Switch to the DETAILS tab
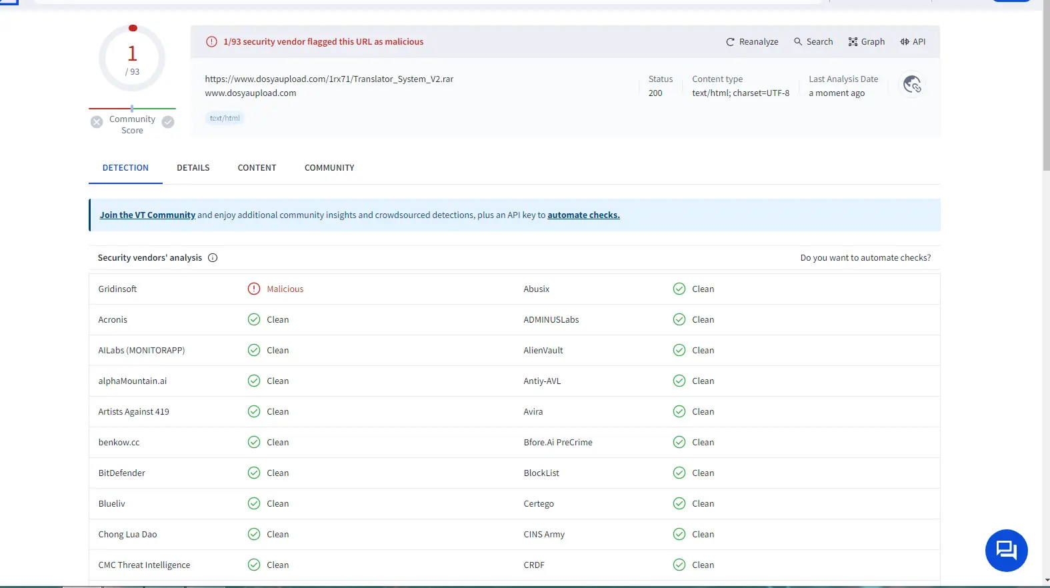The width and height of the screenshot is (1050, 588). [x=193, y=167]
